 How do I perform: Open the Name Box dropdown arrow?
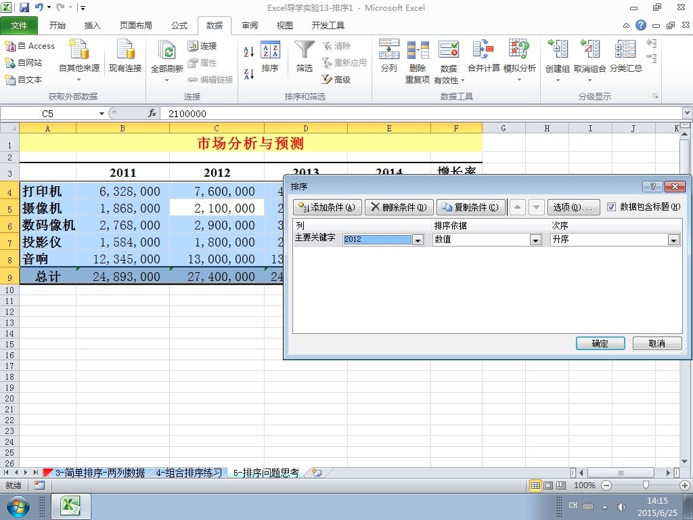click(102, 114)
